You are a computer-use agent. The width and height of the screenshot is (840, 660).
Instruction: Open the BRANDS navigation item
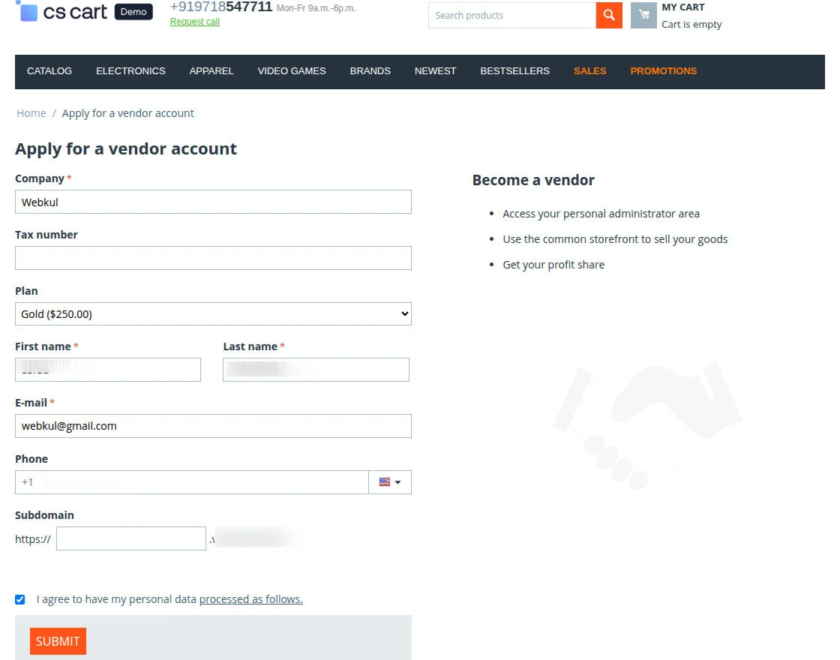coord(370,71)
